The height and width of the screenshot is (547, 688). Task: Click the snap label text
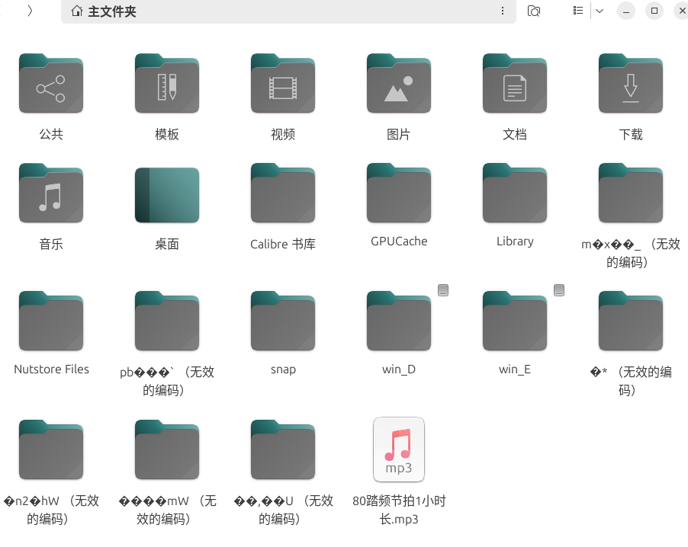tap(283, 369)
